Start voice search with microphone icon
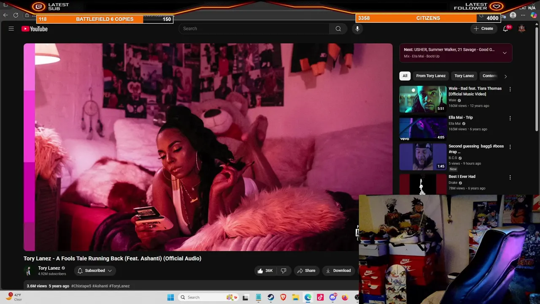The image size is (540, 304). [x=357, y=29]
